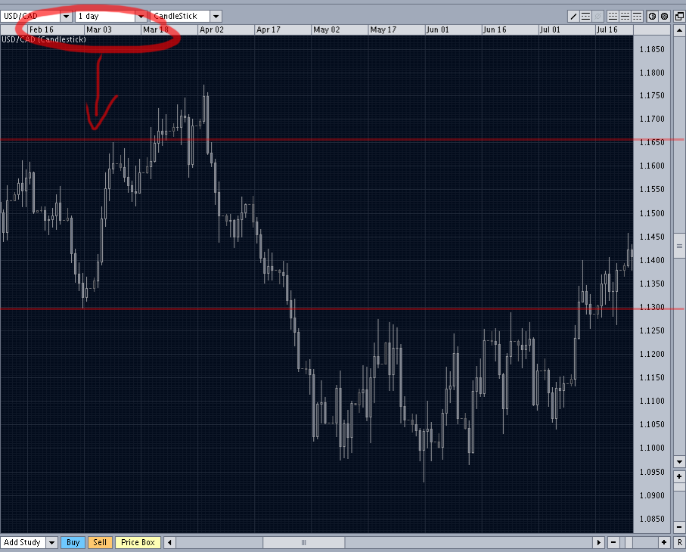Click the Apr 02 date label

tap(212, 29)
